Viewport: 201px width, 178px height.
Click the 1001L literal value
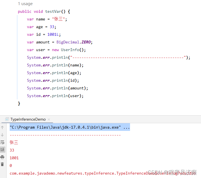coord(53,34)
